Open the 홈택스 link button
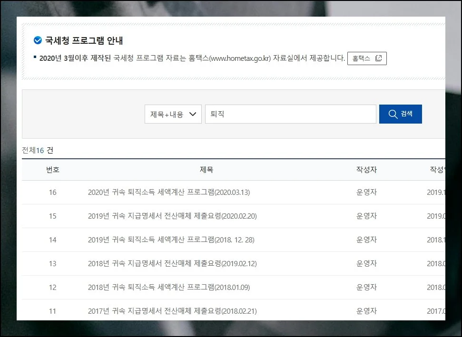 (366, 58)
